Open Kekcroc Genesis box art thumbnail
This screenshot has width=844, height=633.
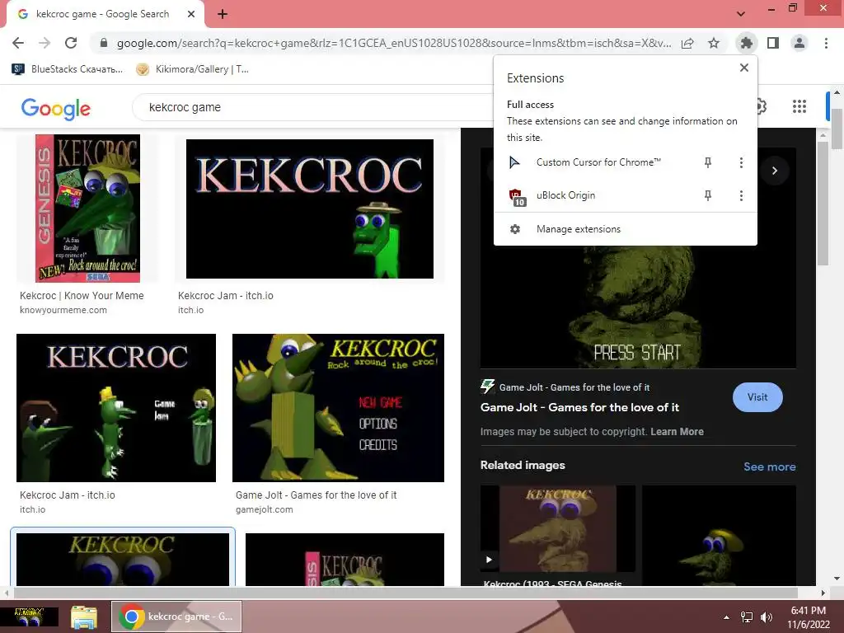click(x=87, y=209)
